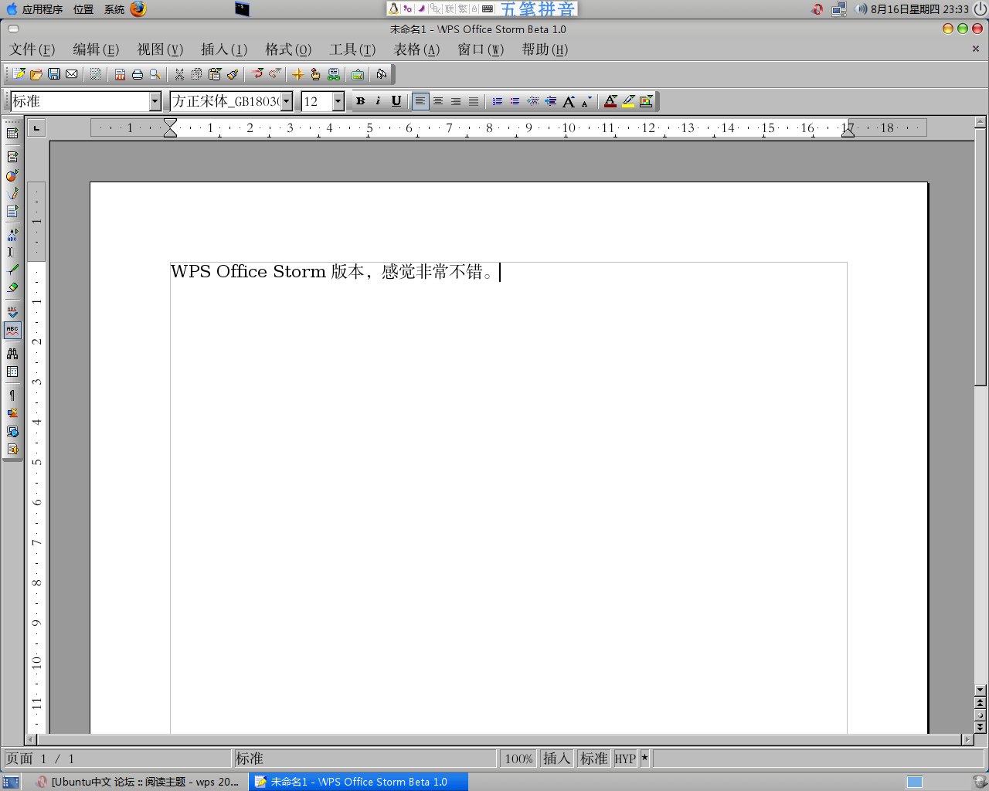Open the 文件(F) menu

(x=32, y=49)
